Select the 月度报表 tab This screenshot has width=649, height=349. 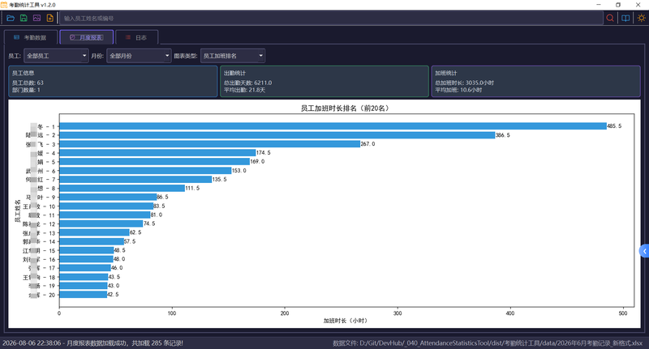coord(87,37)
